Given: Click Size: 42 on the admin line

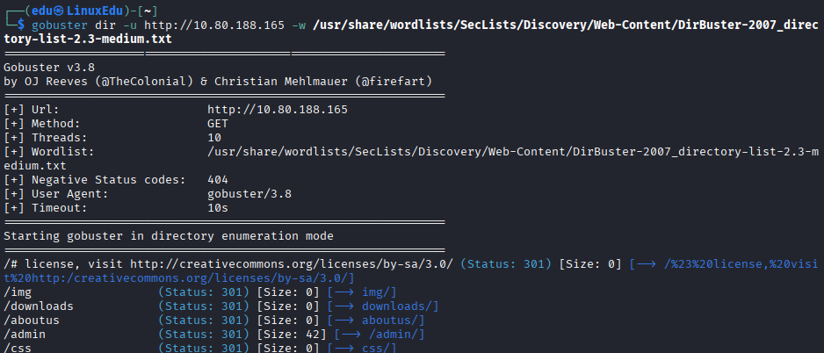Looking at the screenshot, I should [292, 334].
